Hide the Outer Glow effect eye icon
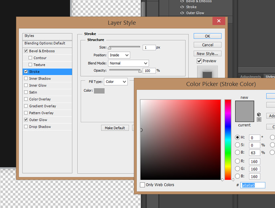Image resolution: width=275 pixels, height=208 pixels. 182,13
